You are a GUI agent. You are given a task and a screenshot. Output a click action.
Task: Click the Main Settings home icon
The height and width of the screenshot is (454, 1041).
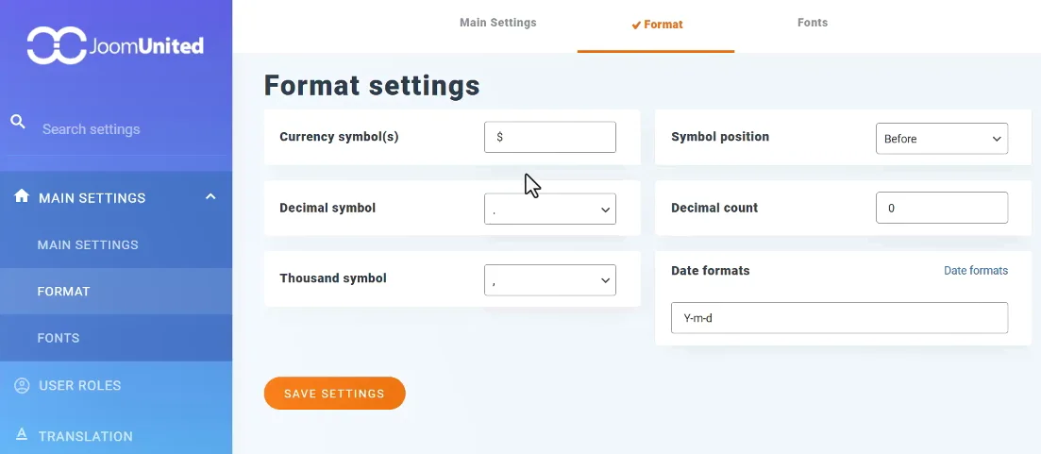[x=22, y=197]
